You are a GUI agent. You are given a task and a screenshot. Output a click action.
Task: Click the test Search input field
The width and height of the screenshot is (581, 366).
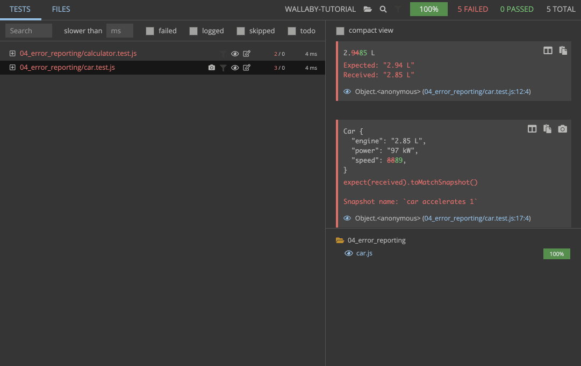[x=28, y=31]
